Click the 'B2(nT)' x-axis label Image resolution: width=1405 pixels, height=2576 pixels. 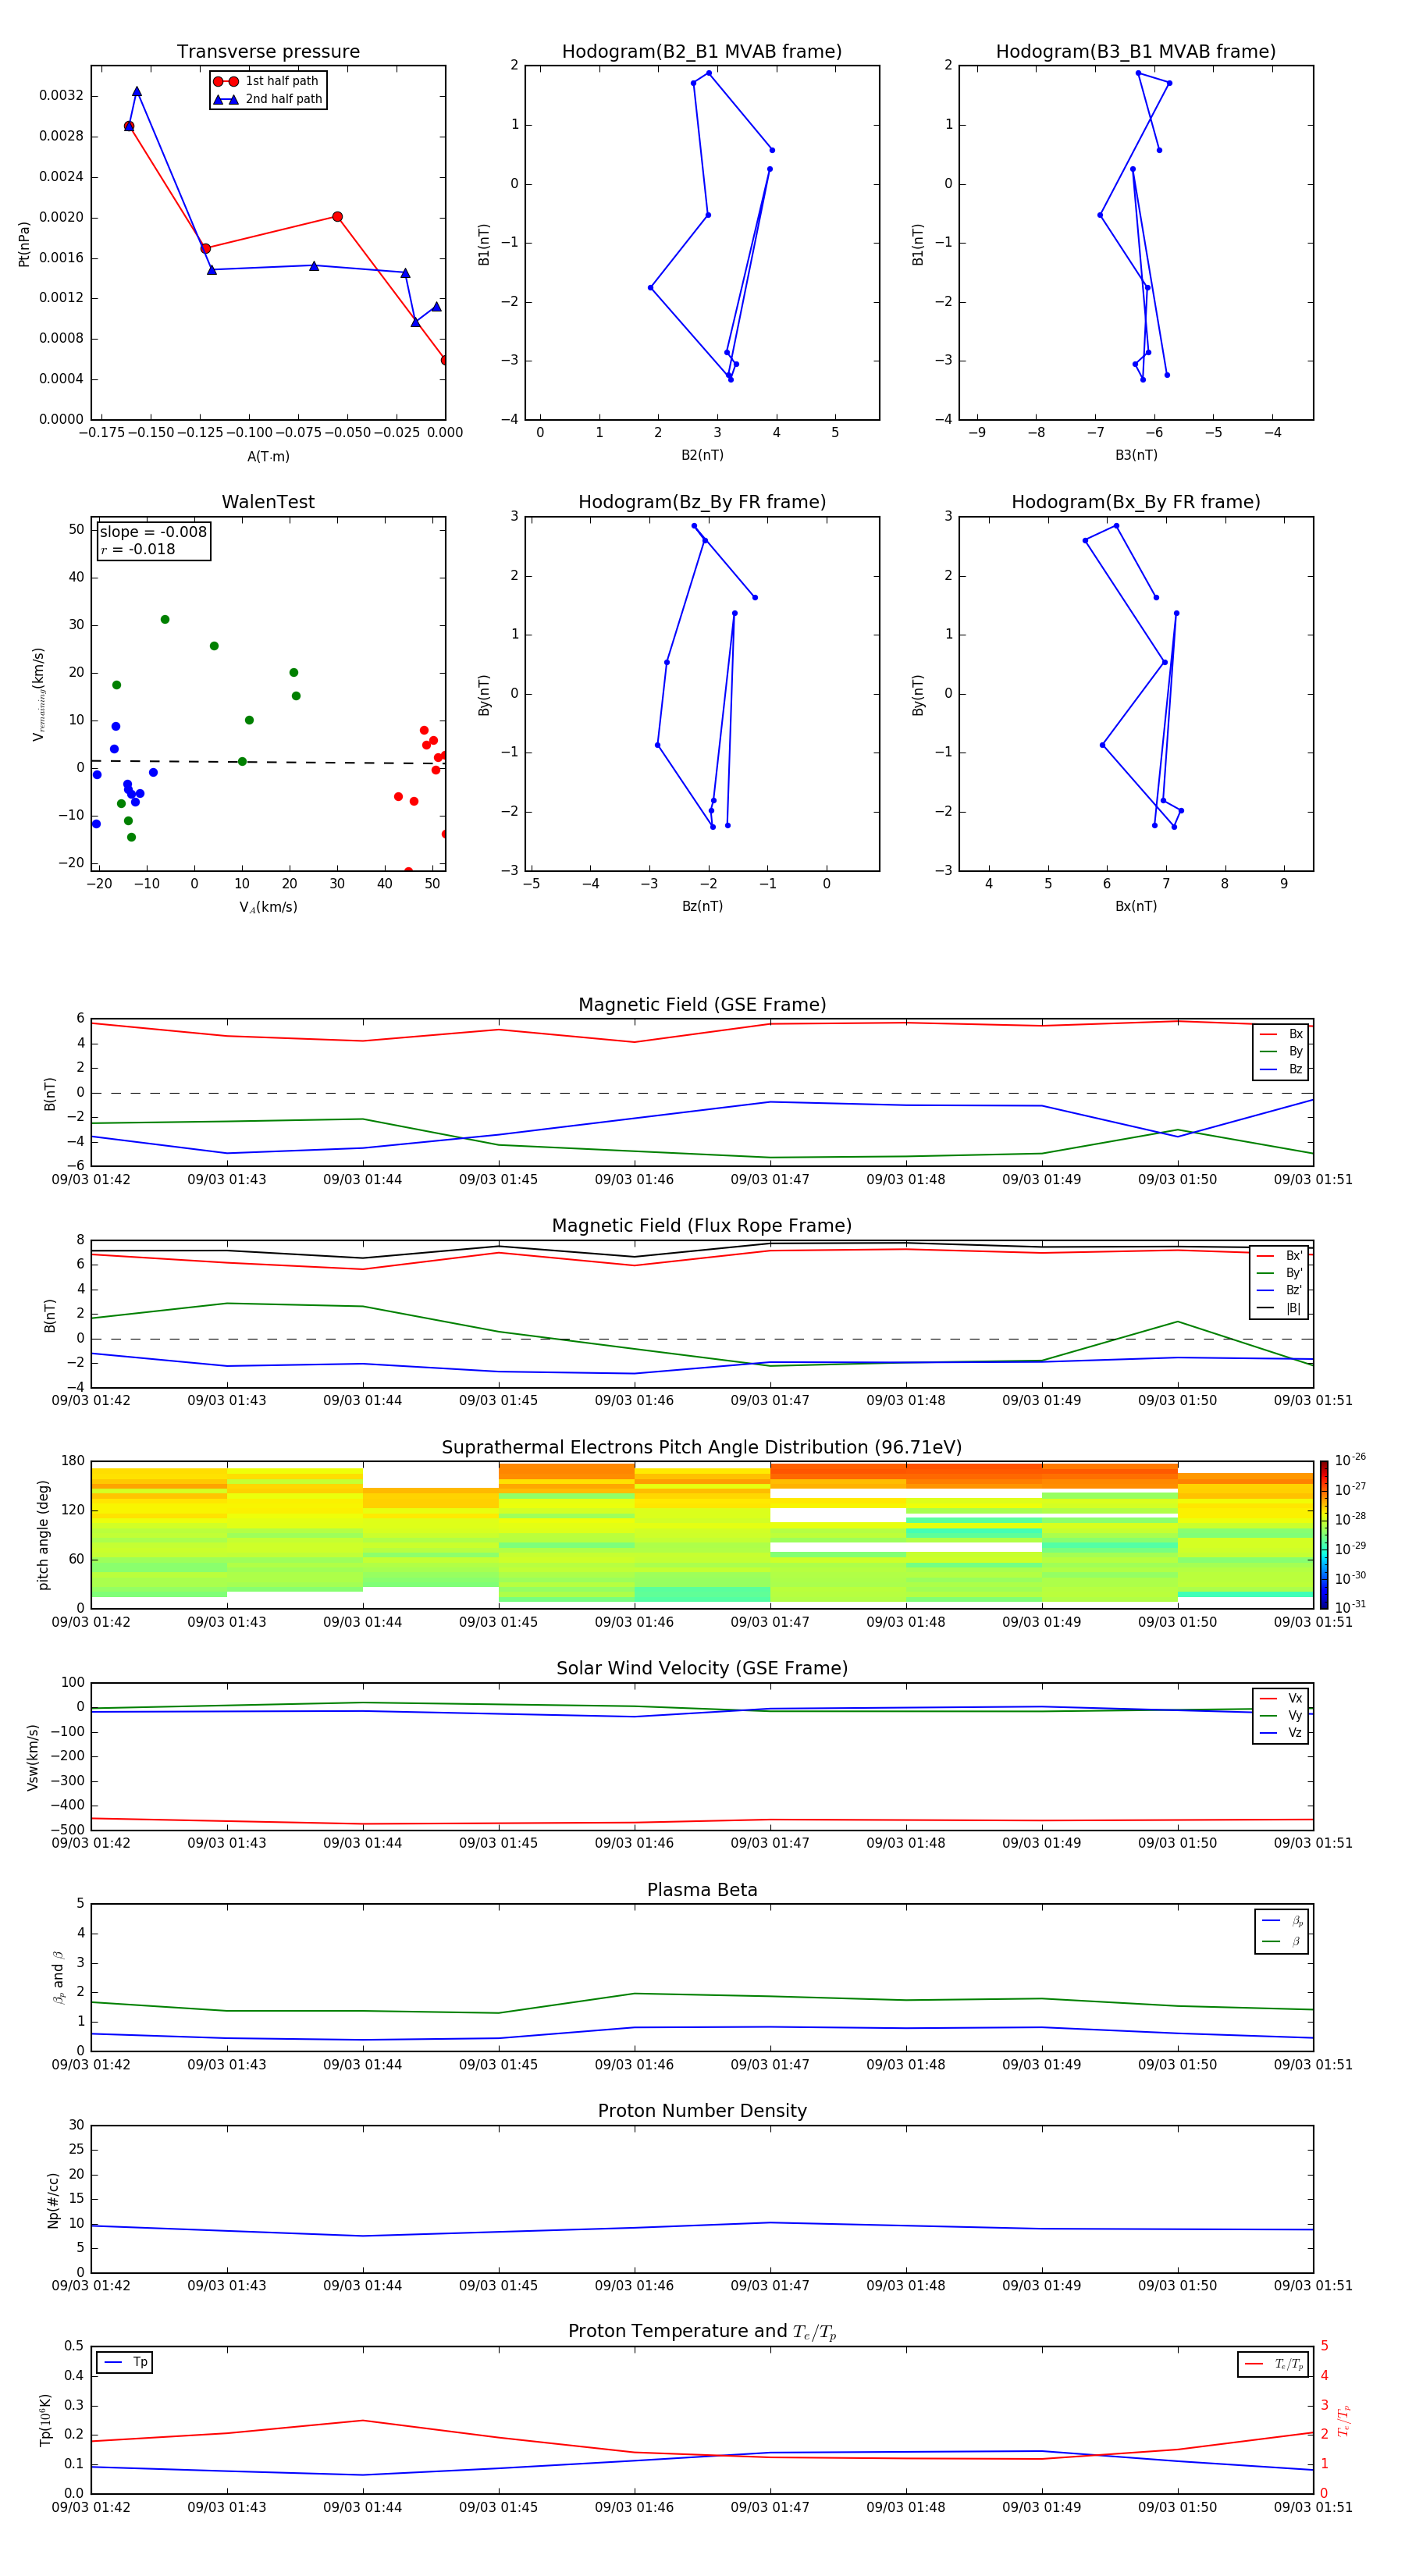click(x=702, y=455)
